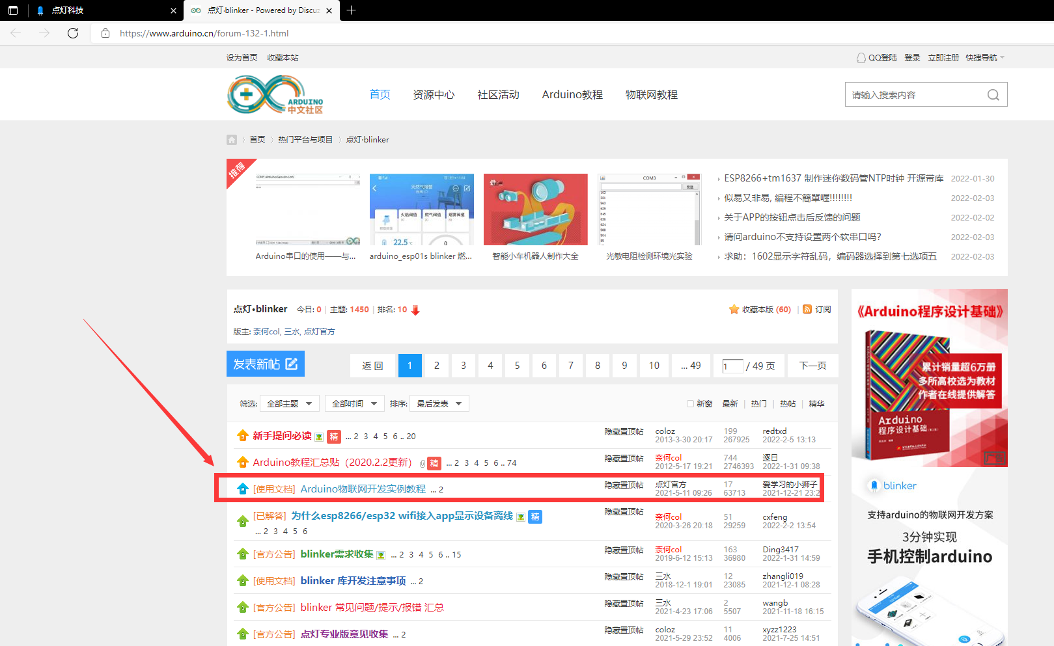The image size is (1054, 646).
Task: Filter by 精华 threads
Action: click(816, 404)
